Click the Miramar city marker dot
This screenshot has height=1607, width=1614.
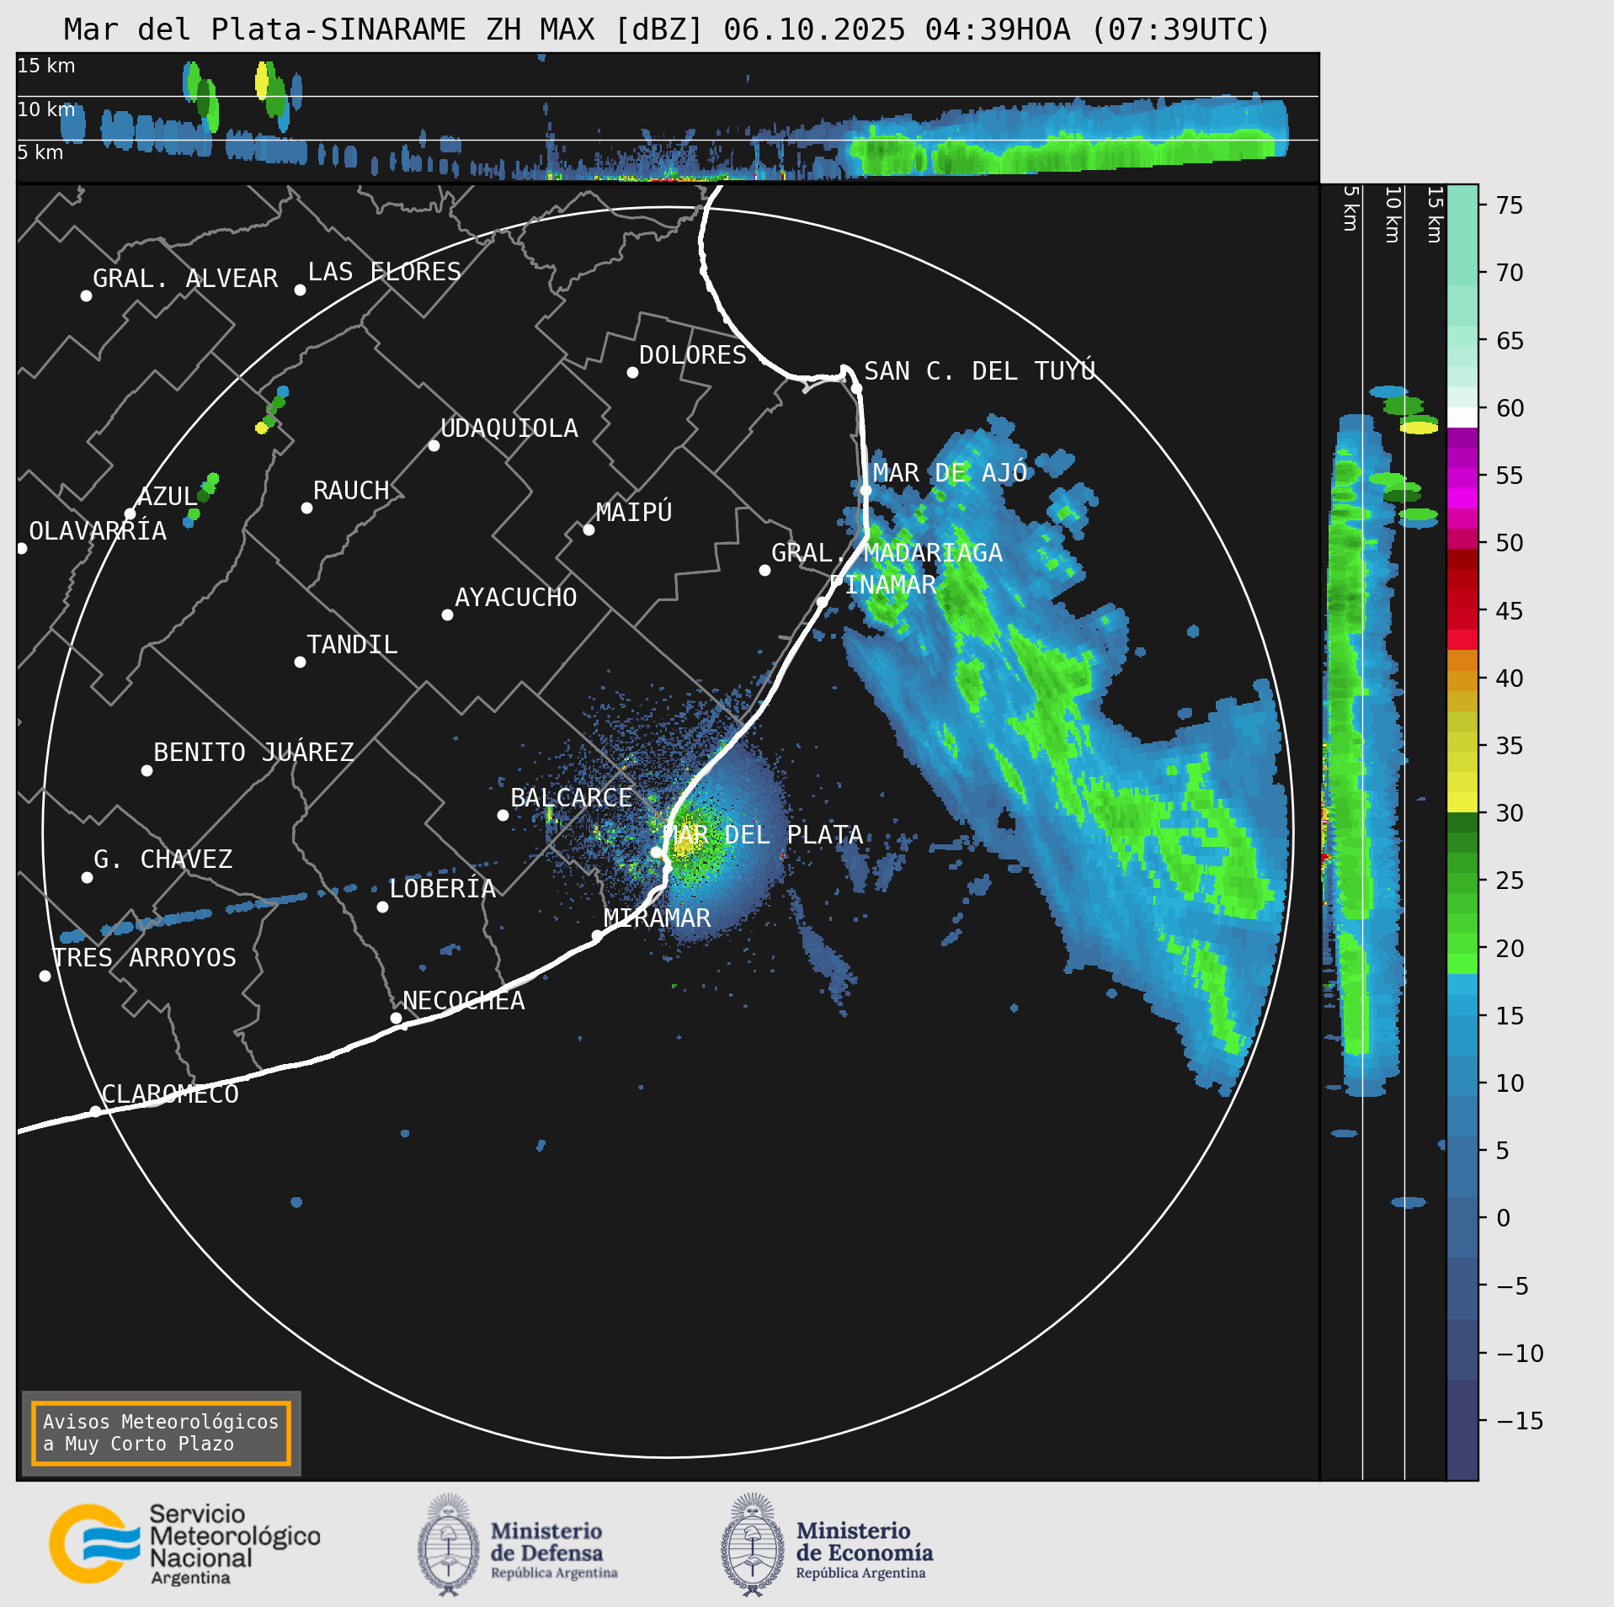click(597, 935)
